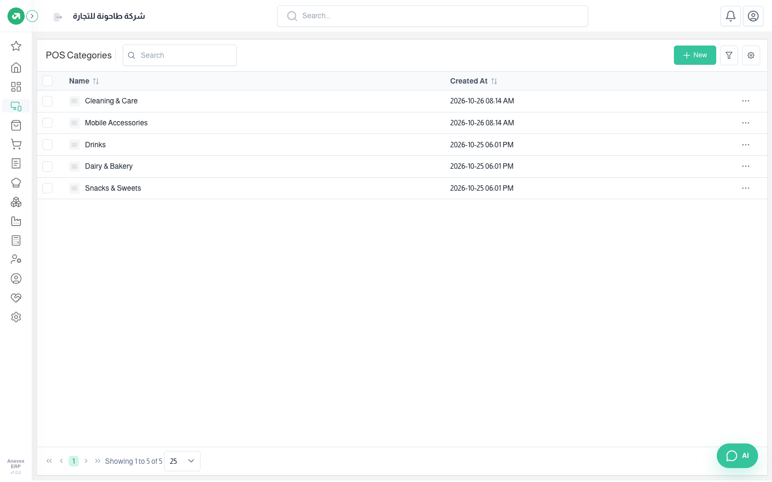Viewport: 772px width, 482px height.
Task: Check the Drinks row checkbox
Action: [x=48, y=145]
